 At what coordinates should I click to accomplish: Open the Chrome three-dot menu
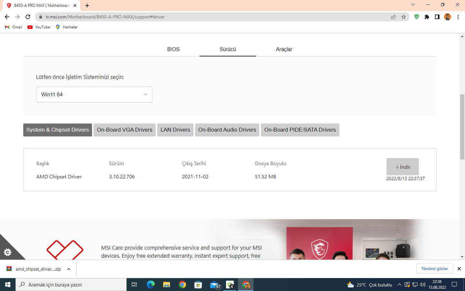[x=458, y=17]
